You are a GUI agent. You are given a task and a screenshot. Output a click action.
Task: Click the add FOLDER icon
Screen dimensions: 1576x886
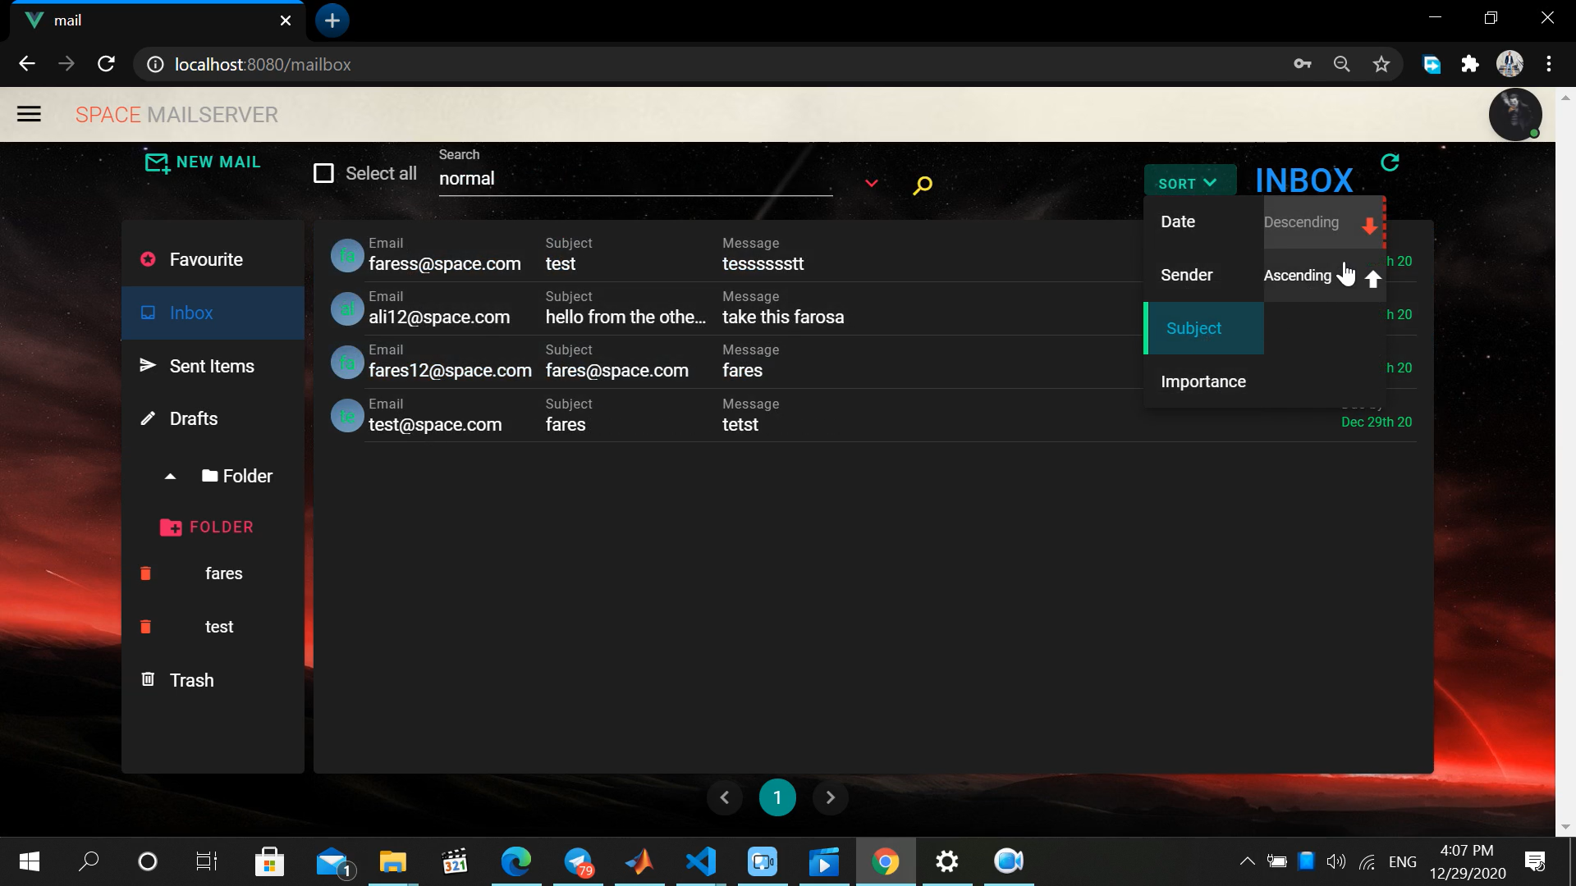(171, 527)
